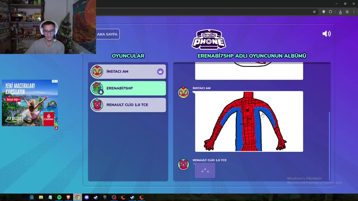Go back with the ANA SAYFA button
Viewport: 358px width, 201px height.
click(108, 34)
